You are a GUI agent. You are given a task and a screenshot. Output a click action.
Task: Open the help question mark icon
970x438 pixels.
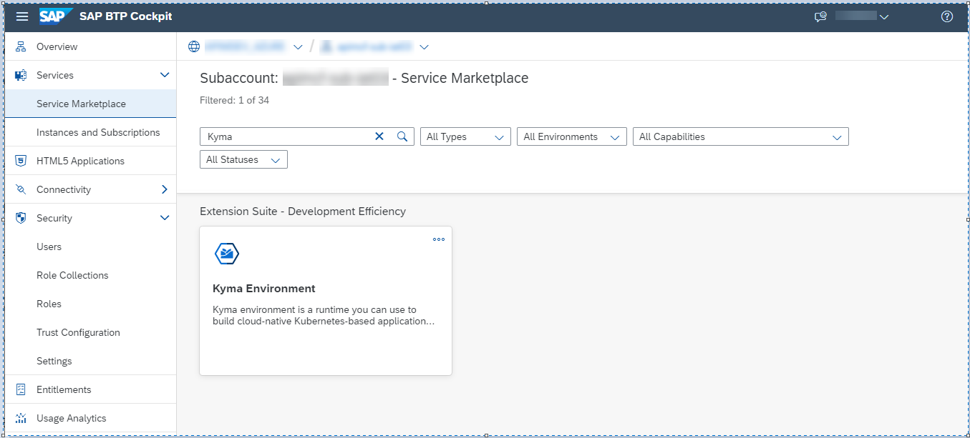tap(947, 16)
